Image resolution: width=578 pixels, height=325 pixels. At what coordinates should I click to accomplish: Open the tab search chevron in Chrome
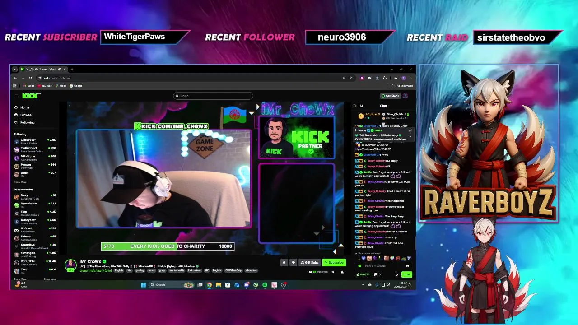15,69
